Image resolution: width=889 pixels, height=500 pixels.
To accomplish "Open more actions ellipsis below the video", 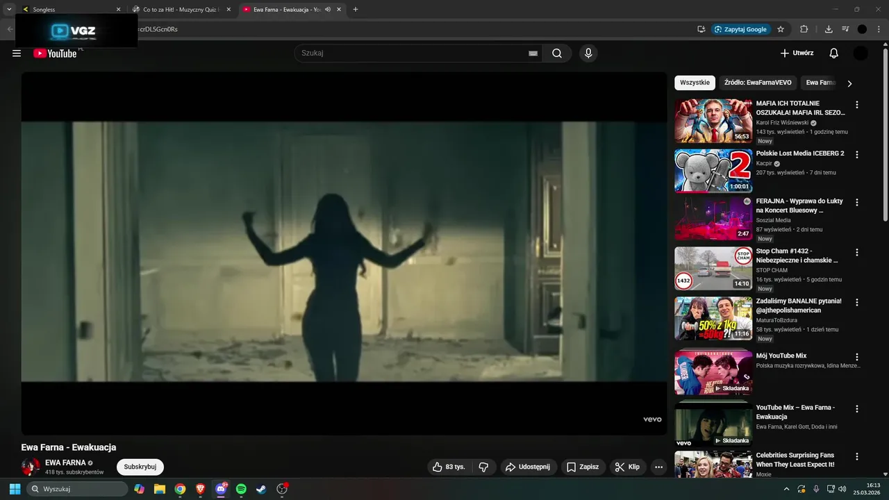I will 658,467.
